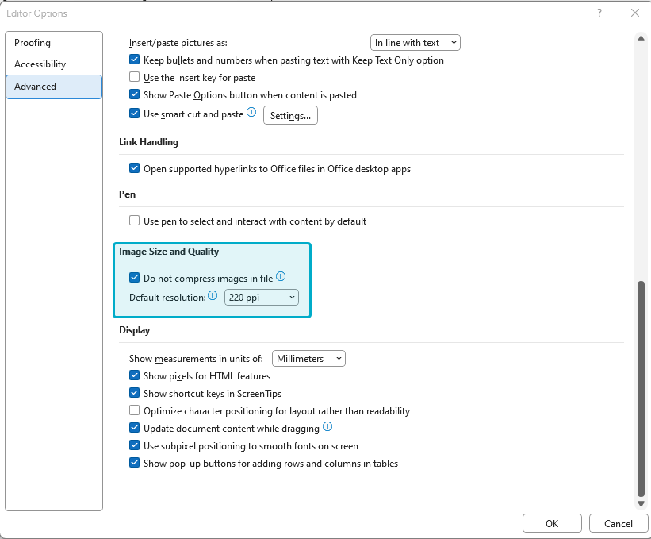Expand the Default resolution 220 ppi dropdown
Image resolution: width=651 pixels, height=539 pixels.
(262, 298)
